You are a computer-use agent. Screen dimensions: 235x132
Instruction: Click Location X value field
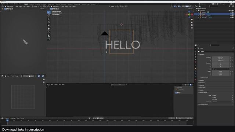(221, 57)
